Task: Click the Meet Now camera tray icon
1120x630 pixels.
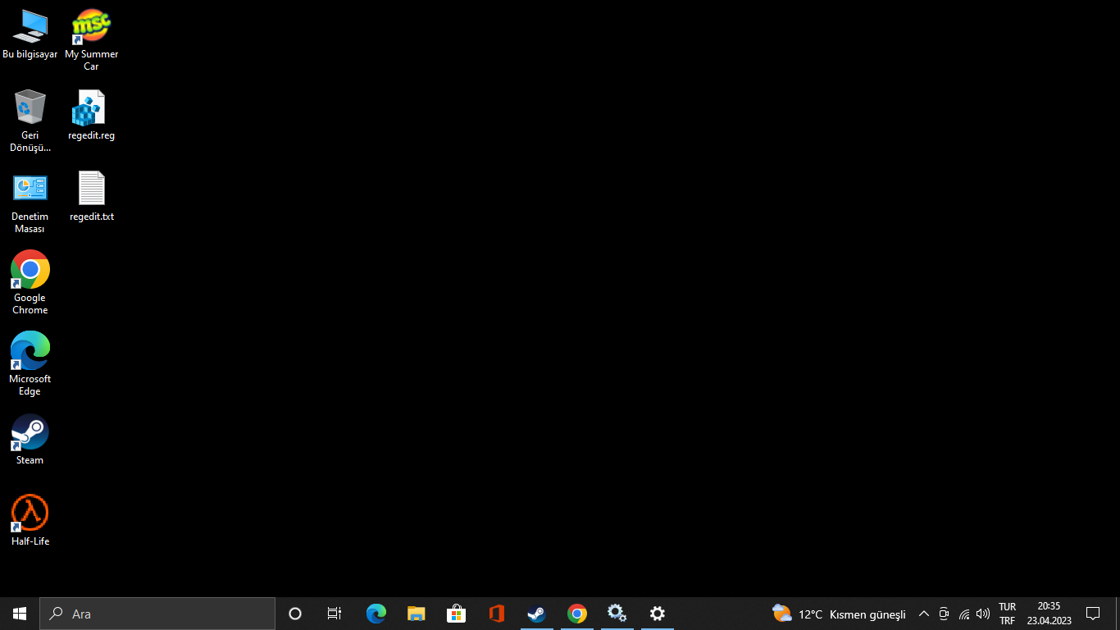Action: [944, 614]
